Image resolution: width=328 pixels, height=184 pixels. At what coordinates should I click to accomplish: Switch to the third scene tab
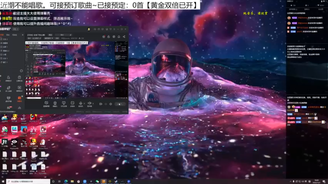pyautogui.click(x=15, y=35)
